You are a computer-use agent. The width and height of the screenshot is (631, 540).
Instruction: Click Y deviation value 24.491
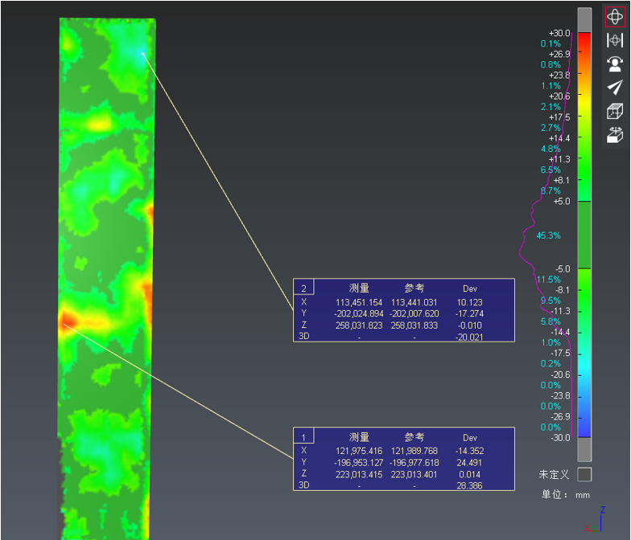469,463
